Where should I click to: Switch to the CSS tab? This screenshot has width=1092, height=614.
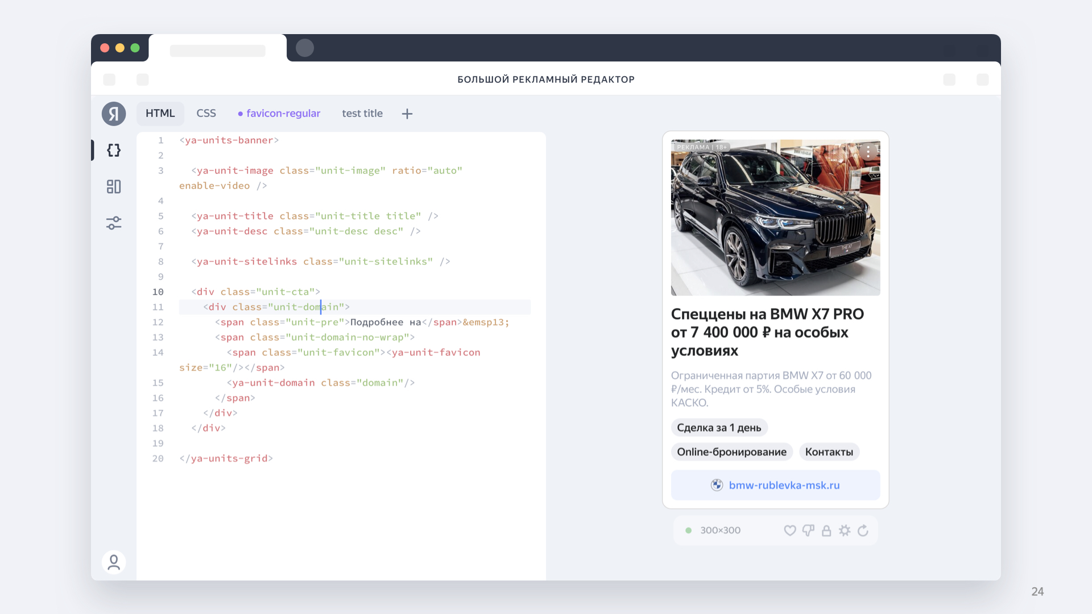tap(206, 114)
